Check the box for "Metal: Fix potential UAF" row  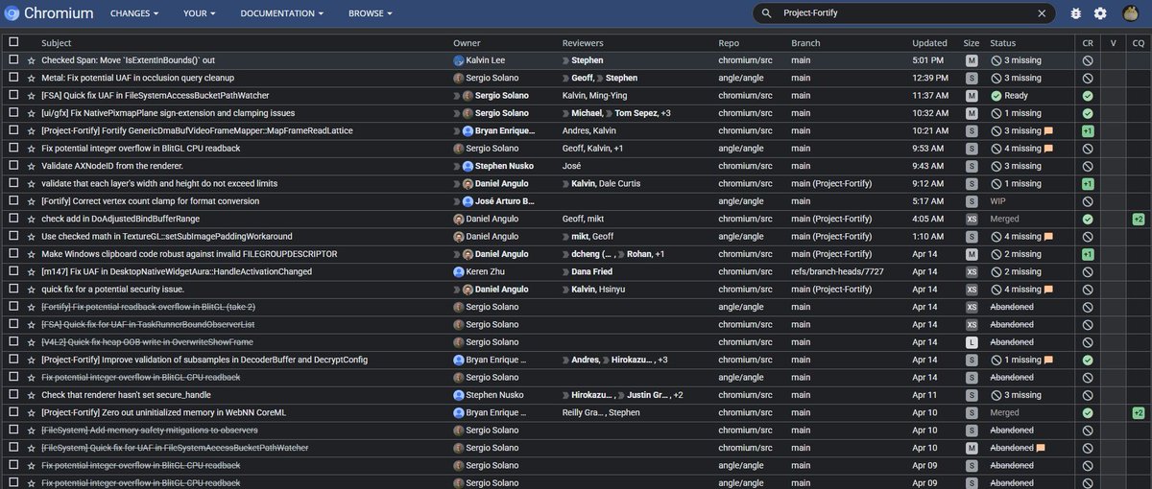pos(13,78)
